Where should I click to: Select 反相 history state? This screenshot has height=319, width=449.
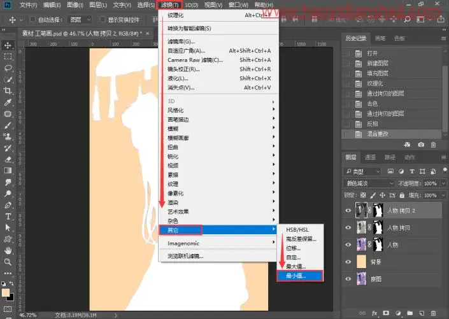(392, 124)
